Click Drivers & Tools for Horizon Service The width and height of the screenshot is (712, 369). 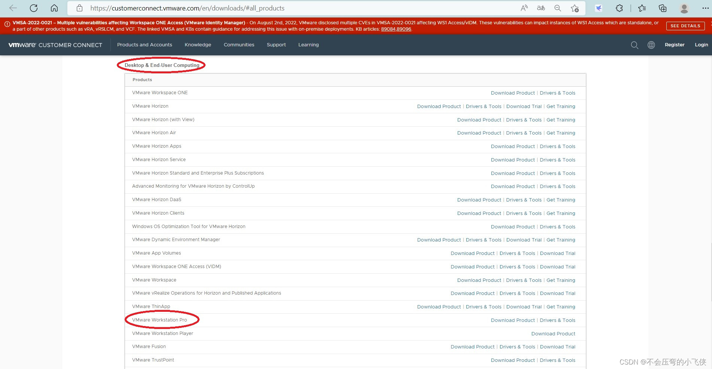tap(557, 160)
